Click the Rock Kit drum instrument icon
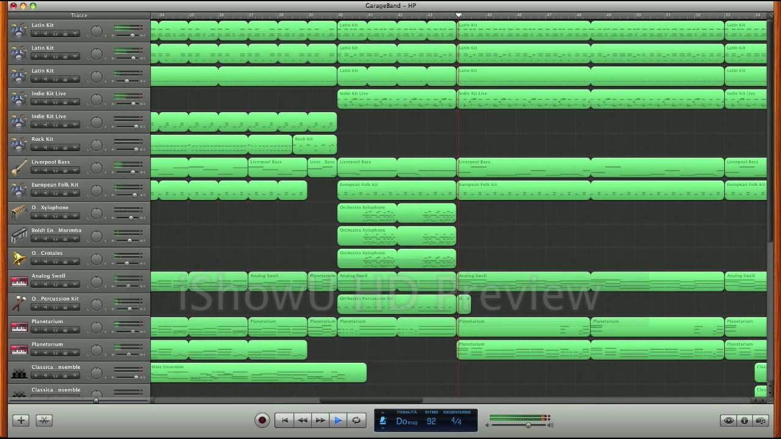 click(19, 145)
